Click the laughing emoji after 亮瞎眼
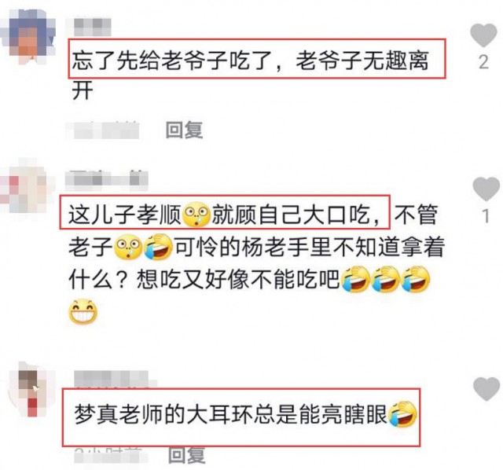Screen dimensions: 503x470 tap(402, 414)
